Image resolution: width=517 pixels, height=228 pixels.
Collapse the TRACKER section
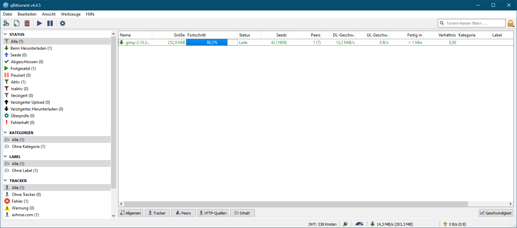click(6, 181)
